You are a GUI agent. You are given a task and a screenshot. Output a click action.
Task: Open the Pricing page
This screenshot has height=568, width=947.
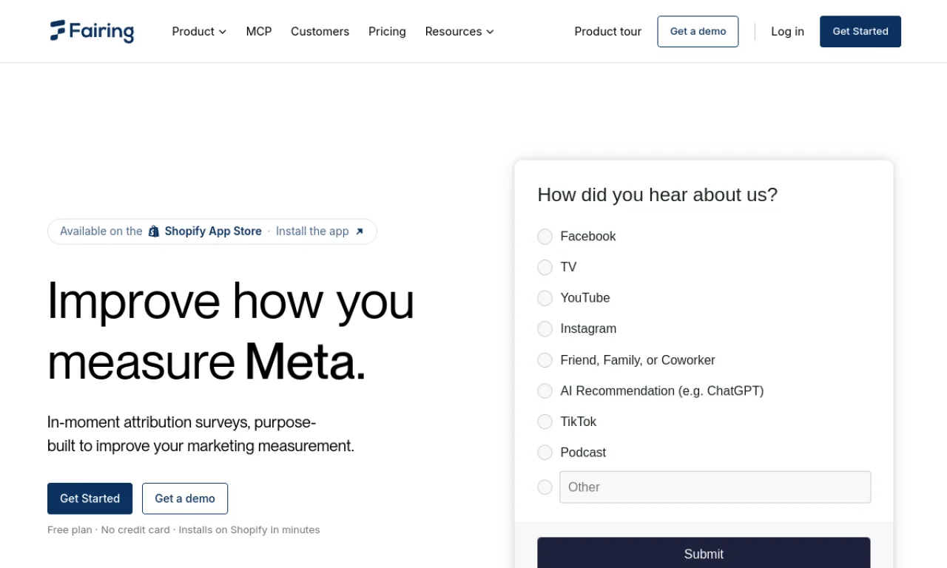(x=387, y=31)
